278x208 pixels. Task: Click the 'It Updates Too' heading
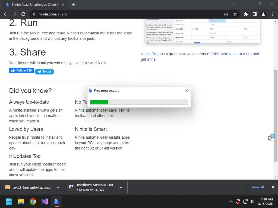click(x=25, y=156)
